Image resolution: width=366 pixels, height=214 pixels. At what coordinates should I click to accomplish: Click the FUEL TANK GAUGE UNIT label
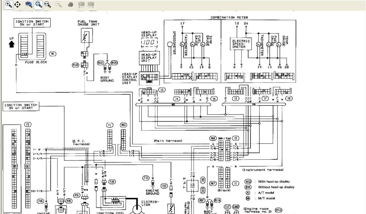point(87,23)
